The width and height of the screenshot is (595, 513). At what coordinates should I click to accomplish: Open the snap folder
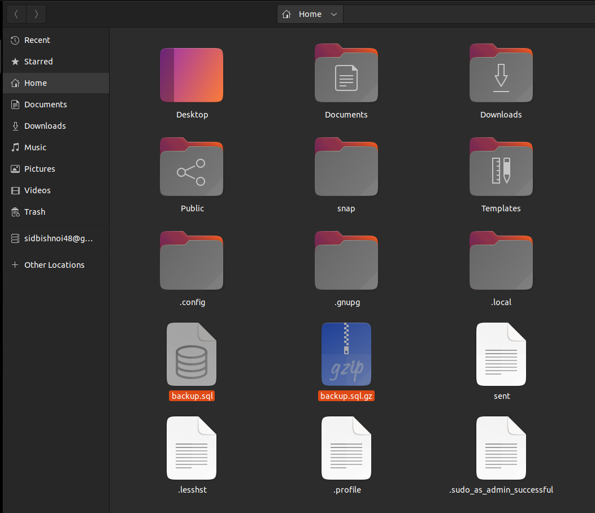click(x=346, y=167)
